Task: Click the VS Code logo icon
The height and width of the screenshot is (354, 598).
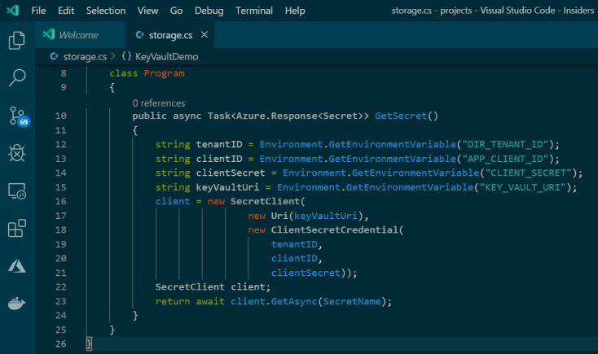Action: coord(12,11)
